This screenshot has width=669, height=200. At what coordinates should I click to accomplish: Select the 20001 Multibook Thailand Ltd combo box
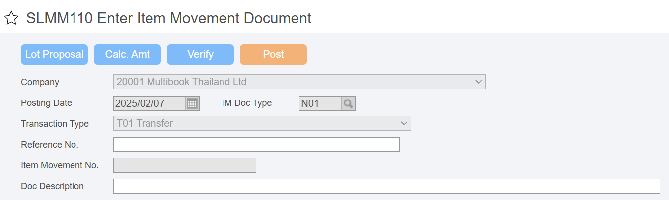coord(299,82)
